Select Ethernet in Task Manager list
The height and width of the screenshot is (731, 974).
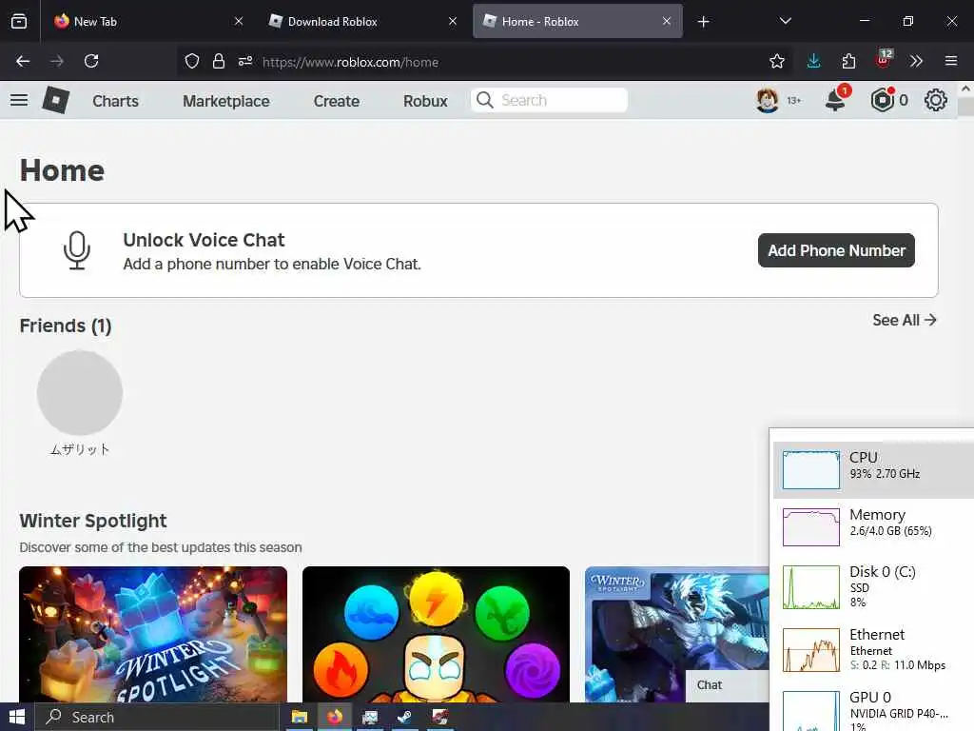pyautogui.click(x=873, y=649)
